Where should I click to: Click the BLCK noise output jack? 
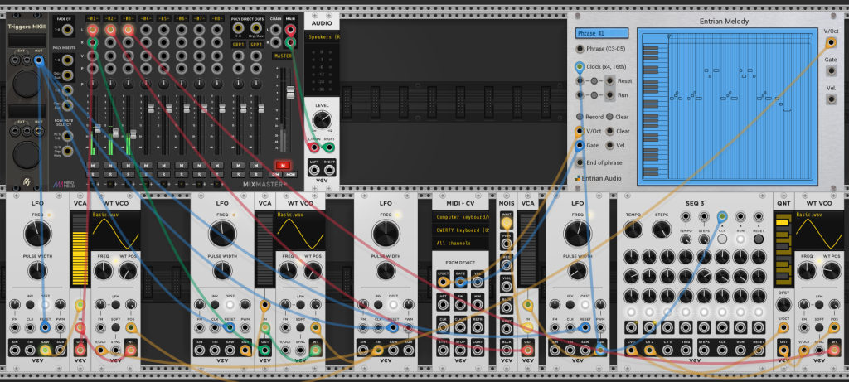(507, 350)
